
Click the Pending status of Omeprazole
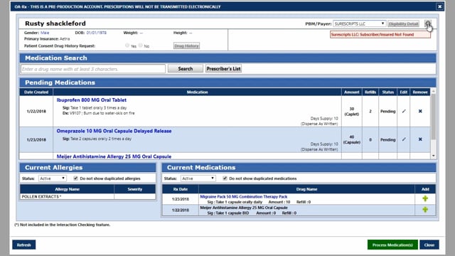(387, 139)
